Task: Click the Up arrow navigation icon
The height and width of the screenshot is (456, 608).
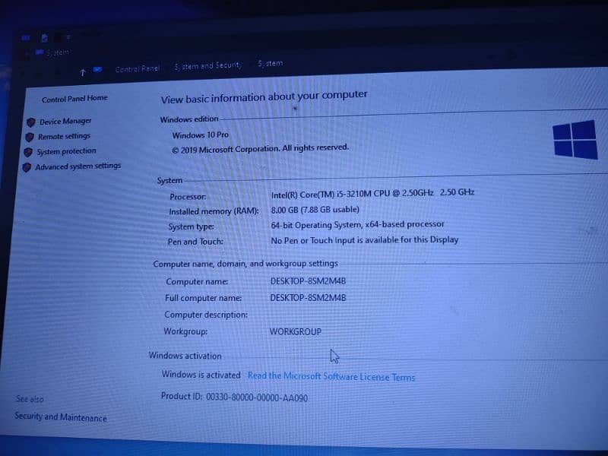Action: coord(82,71)
